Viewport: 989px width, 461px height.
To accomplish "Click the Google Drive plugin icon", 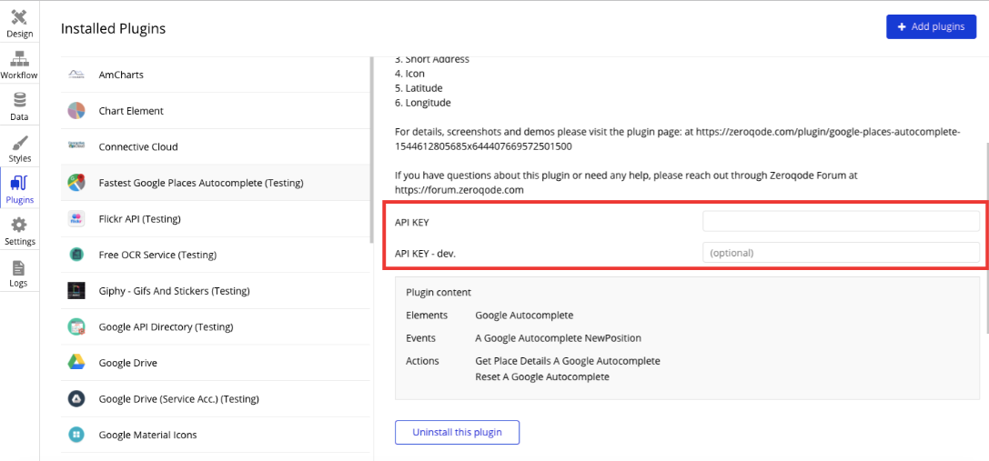I will click(x=76, y=363).
